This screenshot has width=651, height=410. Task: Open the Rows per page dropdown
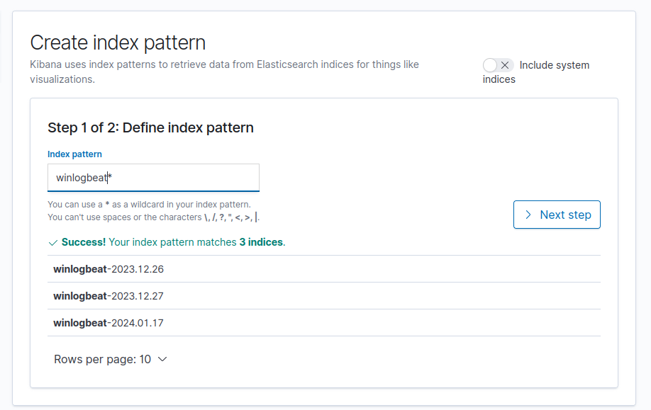coord(111,359)
